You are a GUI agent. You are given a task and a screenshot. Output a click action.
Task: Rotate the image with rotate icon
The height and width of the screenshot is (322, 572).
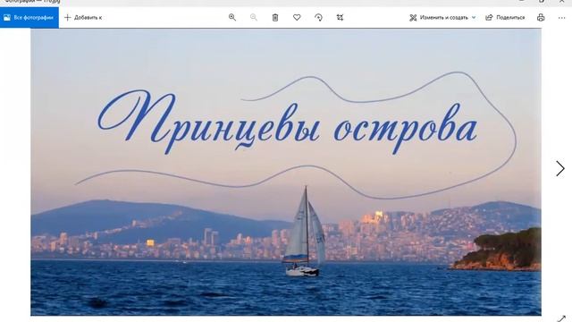[318, 18]
